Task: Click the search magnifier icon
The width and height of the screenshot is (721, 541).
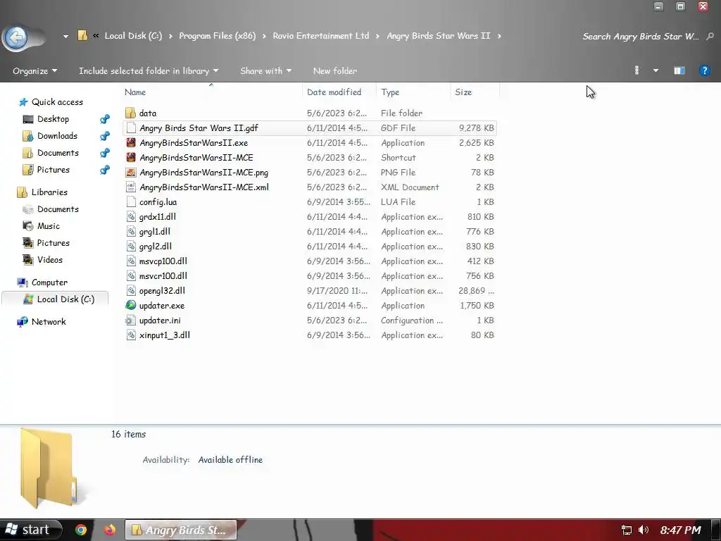Action: click(710, 37)
